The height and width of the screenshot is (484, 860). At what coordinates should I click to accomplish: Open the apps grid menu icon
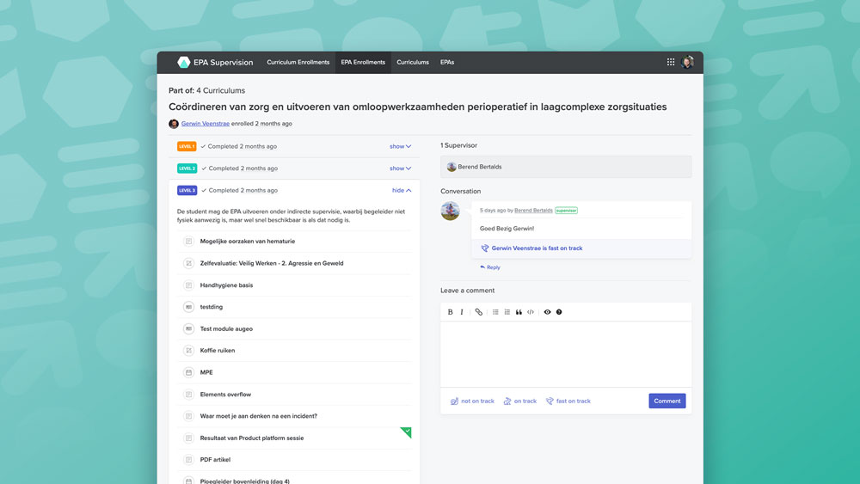[x=670, y=62]
